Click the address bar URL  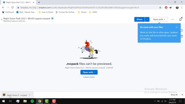89,8
